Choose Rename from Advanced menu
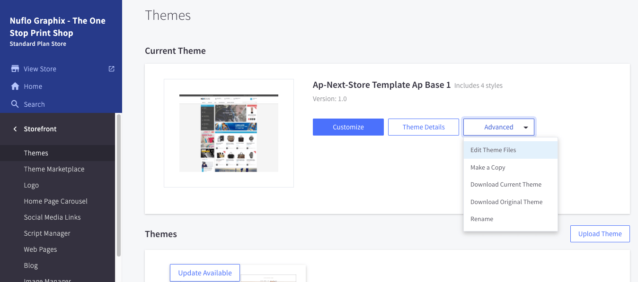Image resolution: width=638 pixels, height=282 pixels. [x=511, y=219]
